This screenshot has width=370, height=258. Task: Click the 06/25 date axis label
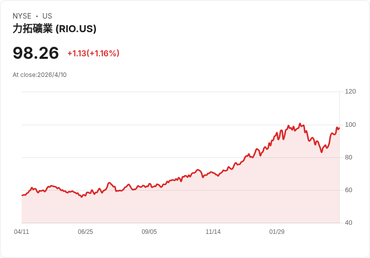pos(85,232)
